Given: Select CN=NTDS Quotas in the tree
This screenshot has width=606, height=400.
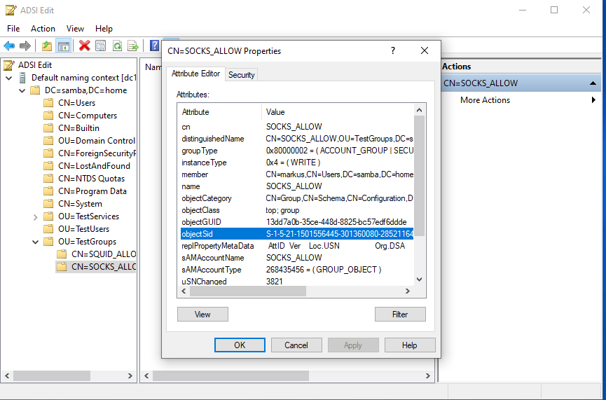Looking at the screenshot, I should pos(91,179).
